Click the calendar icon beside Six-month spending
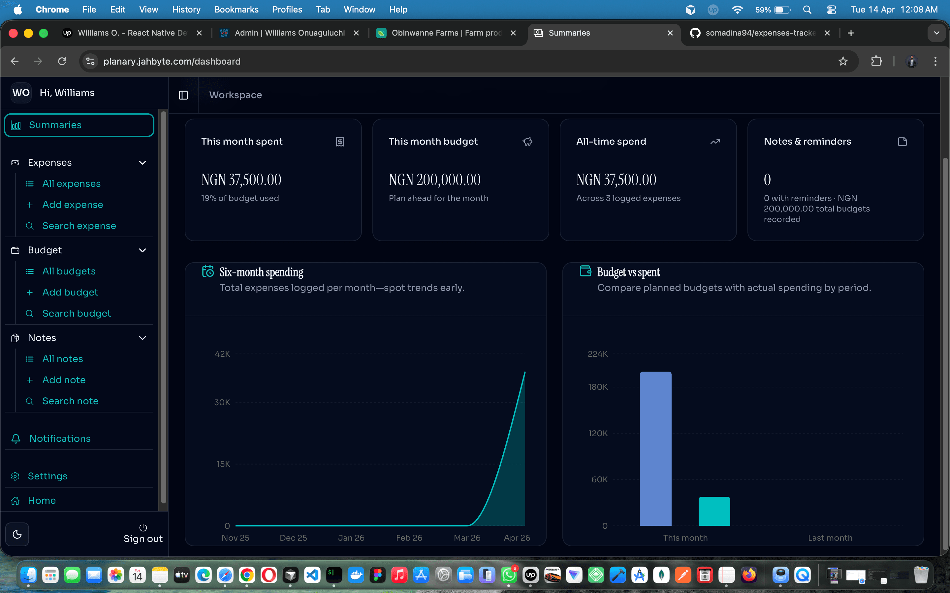 pos(208,270)
